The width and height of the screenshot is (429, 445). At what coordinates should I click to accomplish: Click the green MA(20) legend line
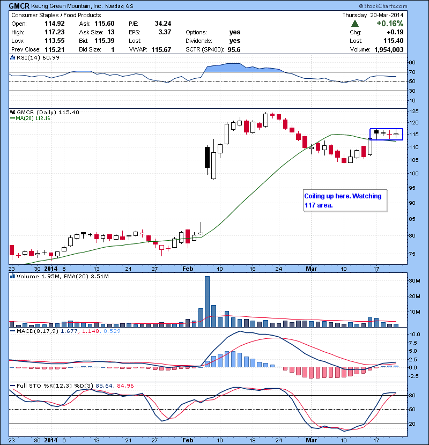point(12,118)
